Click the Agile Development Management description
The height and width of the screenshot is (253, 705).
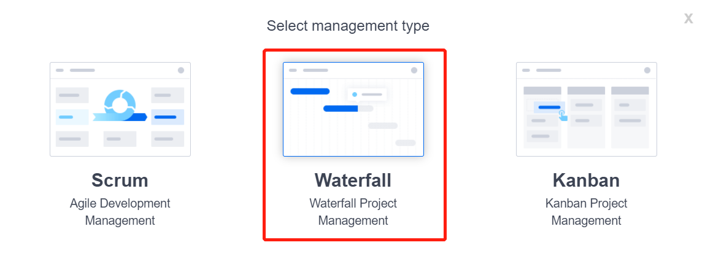(x=120, y=211)
